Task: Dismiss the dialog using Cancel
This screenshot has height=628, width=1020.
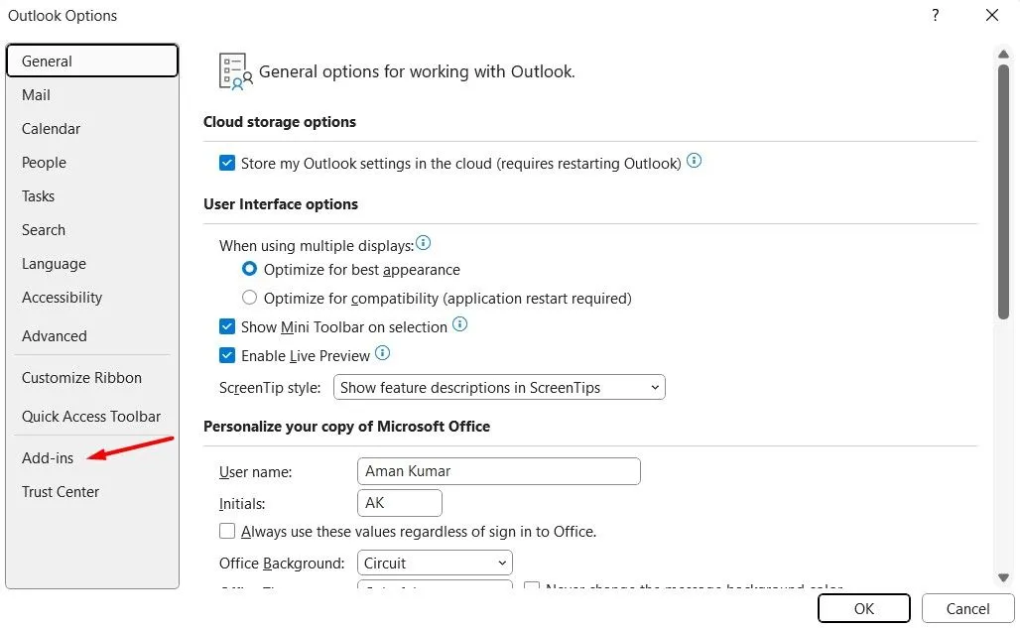Action: (966, 608)
